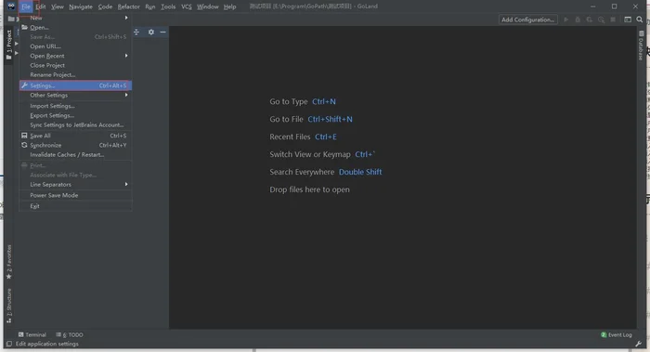650x352 pixels.
Task: Click the project structure window icon in toolbar
Action: [628, 20]
